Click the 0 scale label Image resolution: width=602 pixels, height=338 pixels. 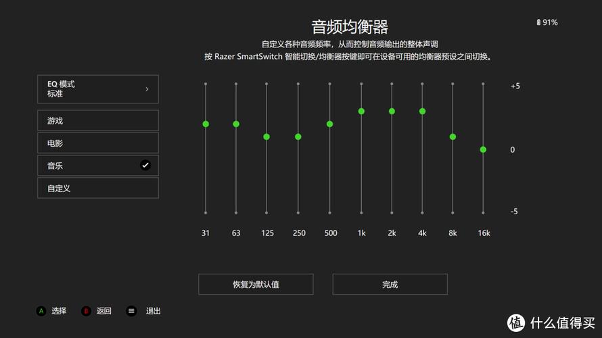point(513,149)
